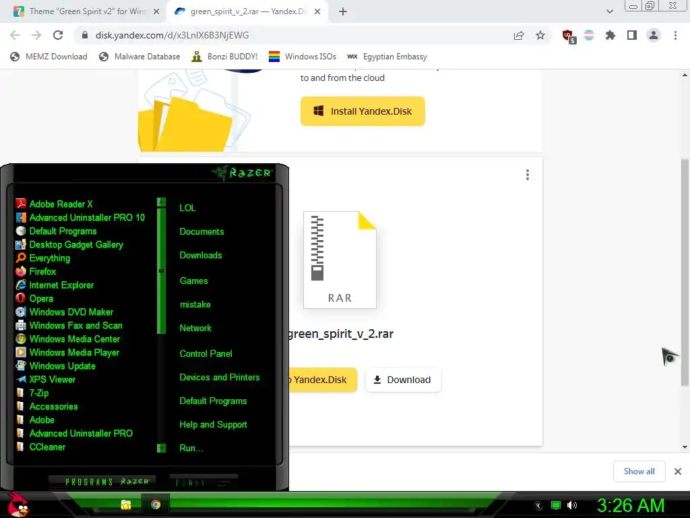The height and width of the screenshot is (518, 690).
Task: Open Default Programs in the programs list
Action: coord(56,231)
